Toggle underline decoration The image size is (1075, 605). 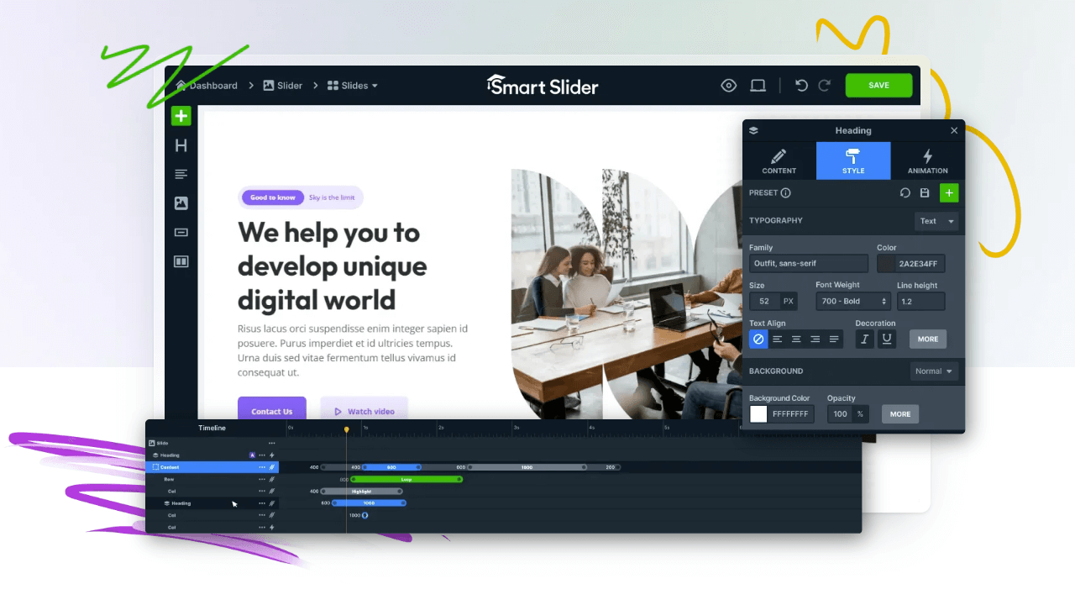coord(886,339)
